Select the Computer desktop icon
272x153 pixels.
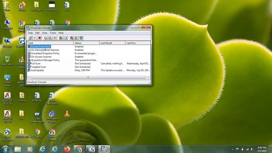click(7, 25)
